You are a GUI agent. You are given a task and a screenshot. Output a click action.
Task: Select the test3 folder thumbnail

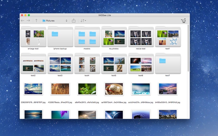[x=60, y=63]
